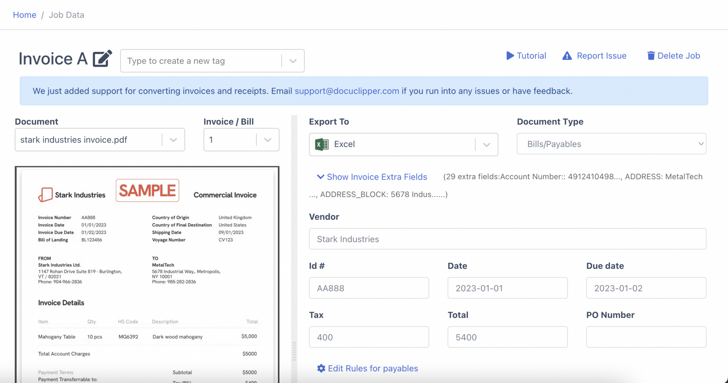Click the Job Data breadcrumb label

click(66, 15)
